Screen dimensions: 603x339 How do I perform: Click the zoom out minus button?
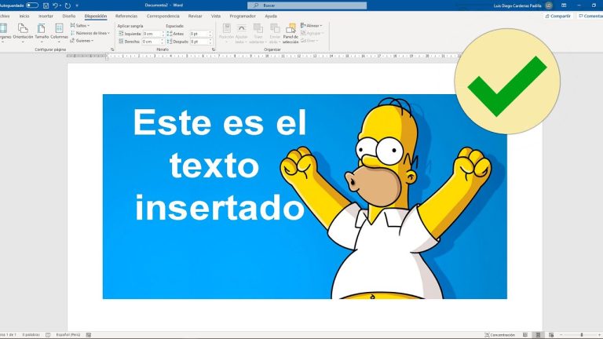click(x=561, y=335)
